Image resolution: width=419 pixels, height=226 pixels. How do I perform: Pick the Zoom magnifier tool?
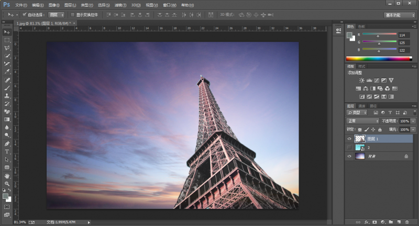pyautogui.click(x=7, y=184)
